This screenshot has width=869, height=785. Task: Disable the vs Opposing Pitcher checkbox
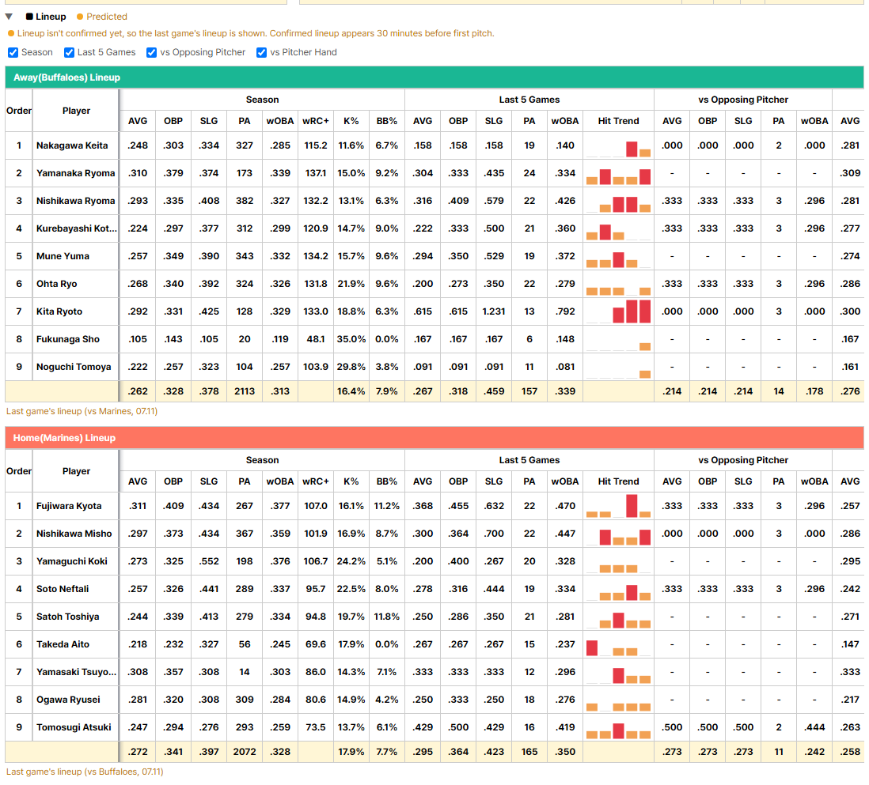pos(151,53)
